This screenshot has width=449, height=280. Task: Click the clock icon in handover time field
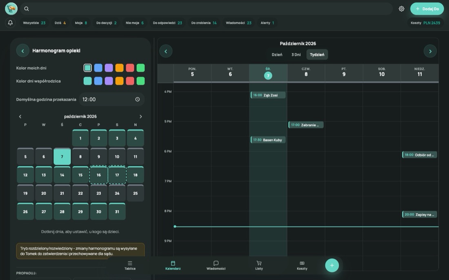[138, 99]
